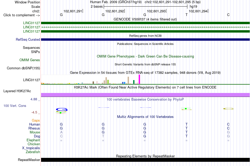Click the yellow-green bar in the GTEx chart
Screen dimensions: 250x166
[x=108, y=82]
